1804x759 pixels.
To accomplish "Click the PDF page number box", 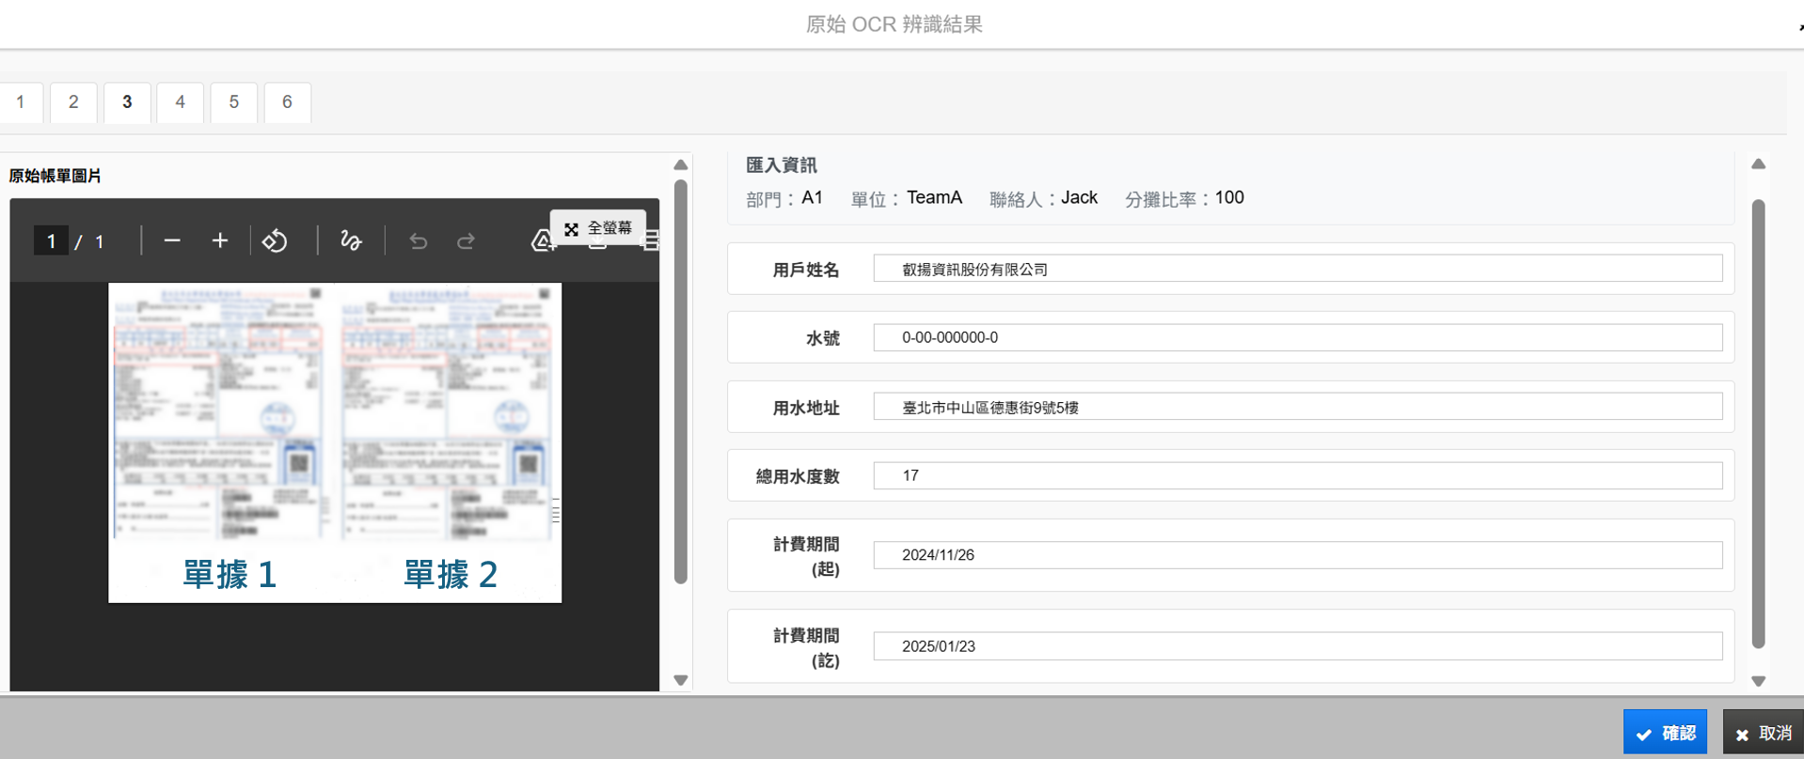I will [51, 241].
